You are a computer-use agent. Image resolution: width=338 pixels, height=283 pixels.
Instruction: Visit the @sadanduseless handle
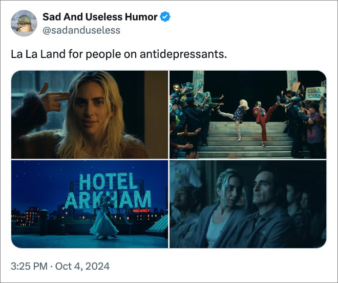81,30
